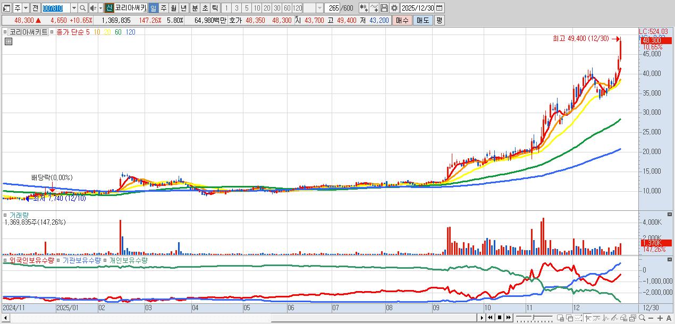Open chart settings gear icon
The image size is (675, 324).
pyautogui.click(x=394, y=8)
